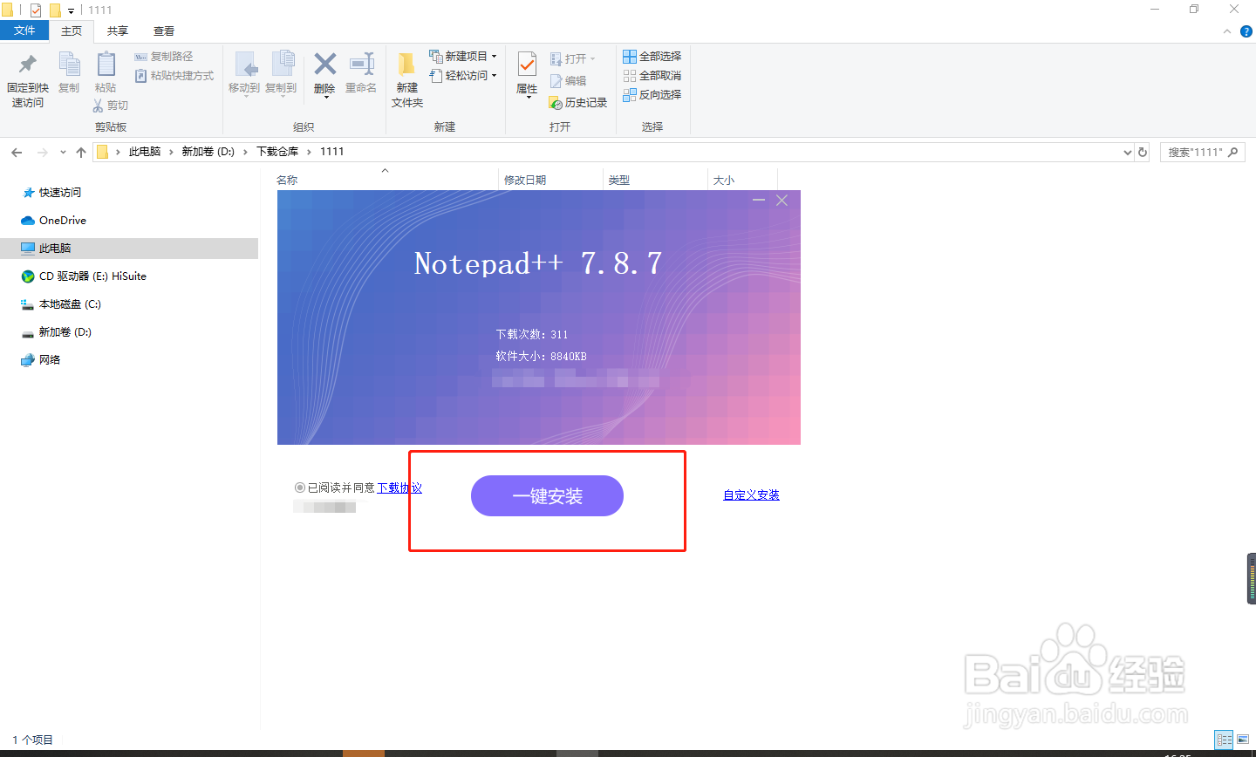Screen dimensions: 1256x757
Task: Open the File (文件) menu tab
Action: pyautogui.click(x=24, y=31)
